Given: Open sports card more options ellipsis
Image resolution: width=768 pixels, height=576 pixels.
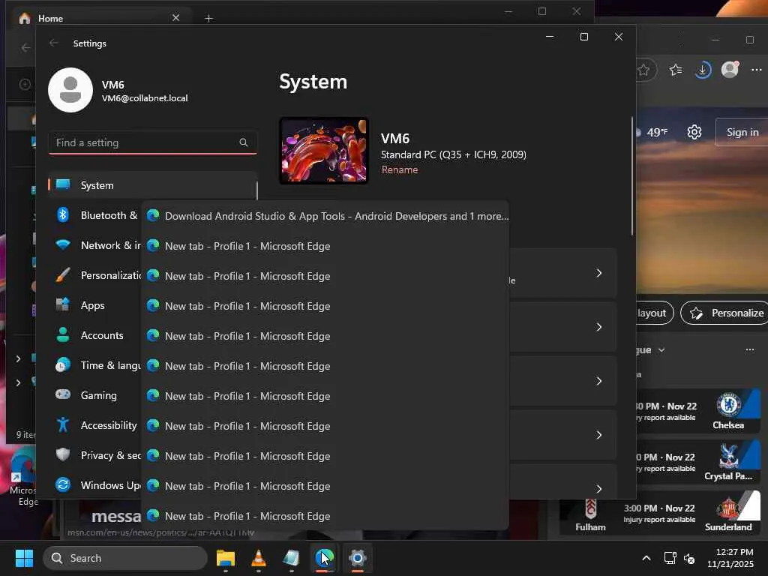Looking at the screenshot, I should pyautogui.click(x=750, y=349).
